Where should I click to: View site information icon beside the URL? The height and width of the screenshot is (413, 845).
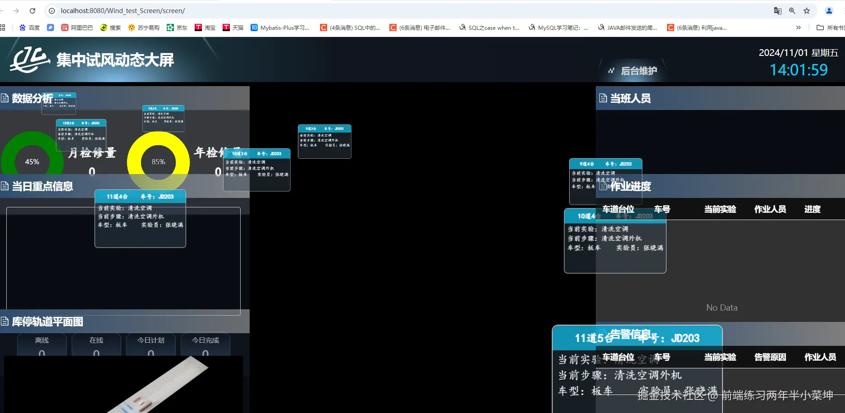(x=52, y=11)
